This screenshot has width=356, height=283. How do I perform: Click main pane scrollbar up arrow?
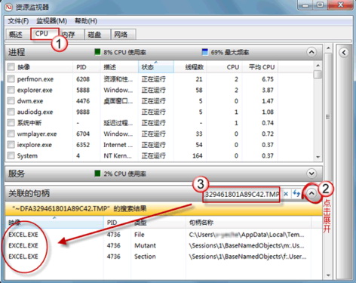pos(328,48)
